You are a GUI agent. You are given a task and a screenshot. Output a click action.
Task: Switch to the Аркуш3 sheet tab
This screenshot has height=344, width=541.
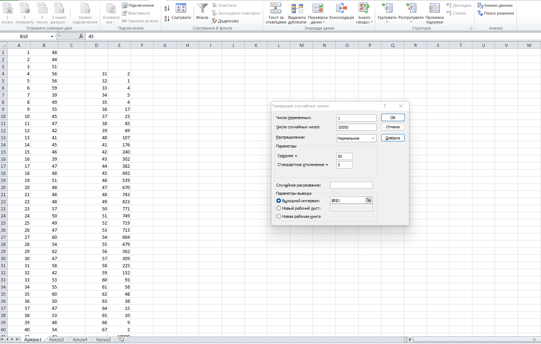pyautogui.click(x=57, y=340)
